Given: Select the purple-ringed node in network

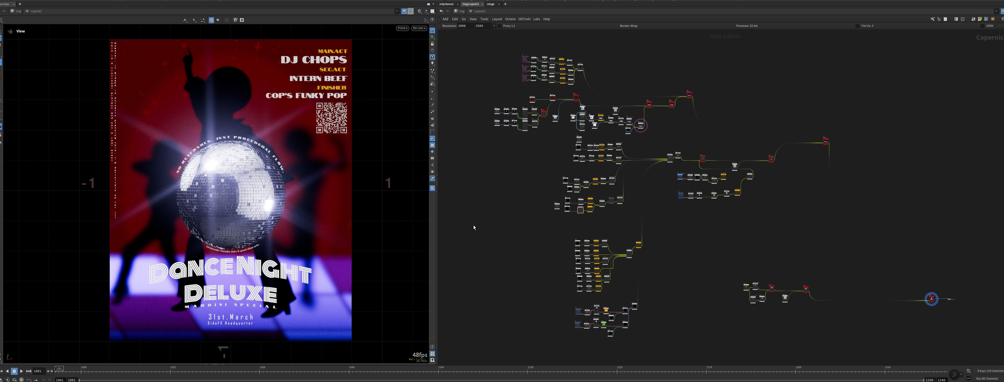Looking at the screenshot, I should [641, 125].
